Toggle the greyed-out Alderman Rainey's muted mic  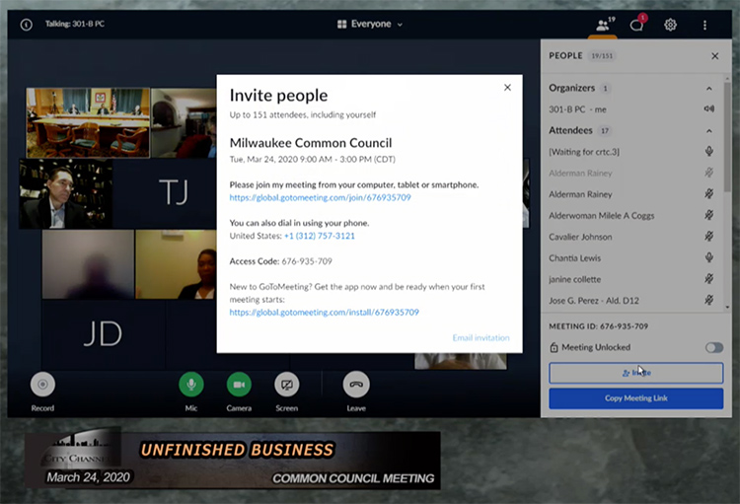tap(708, 173)
